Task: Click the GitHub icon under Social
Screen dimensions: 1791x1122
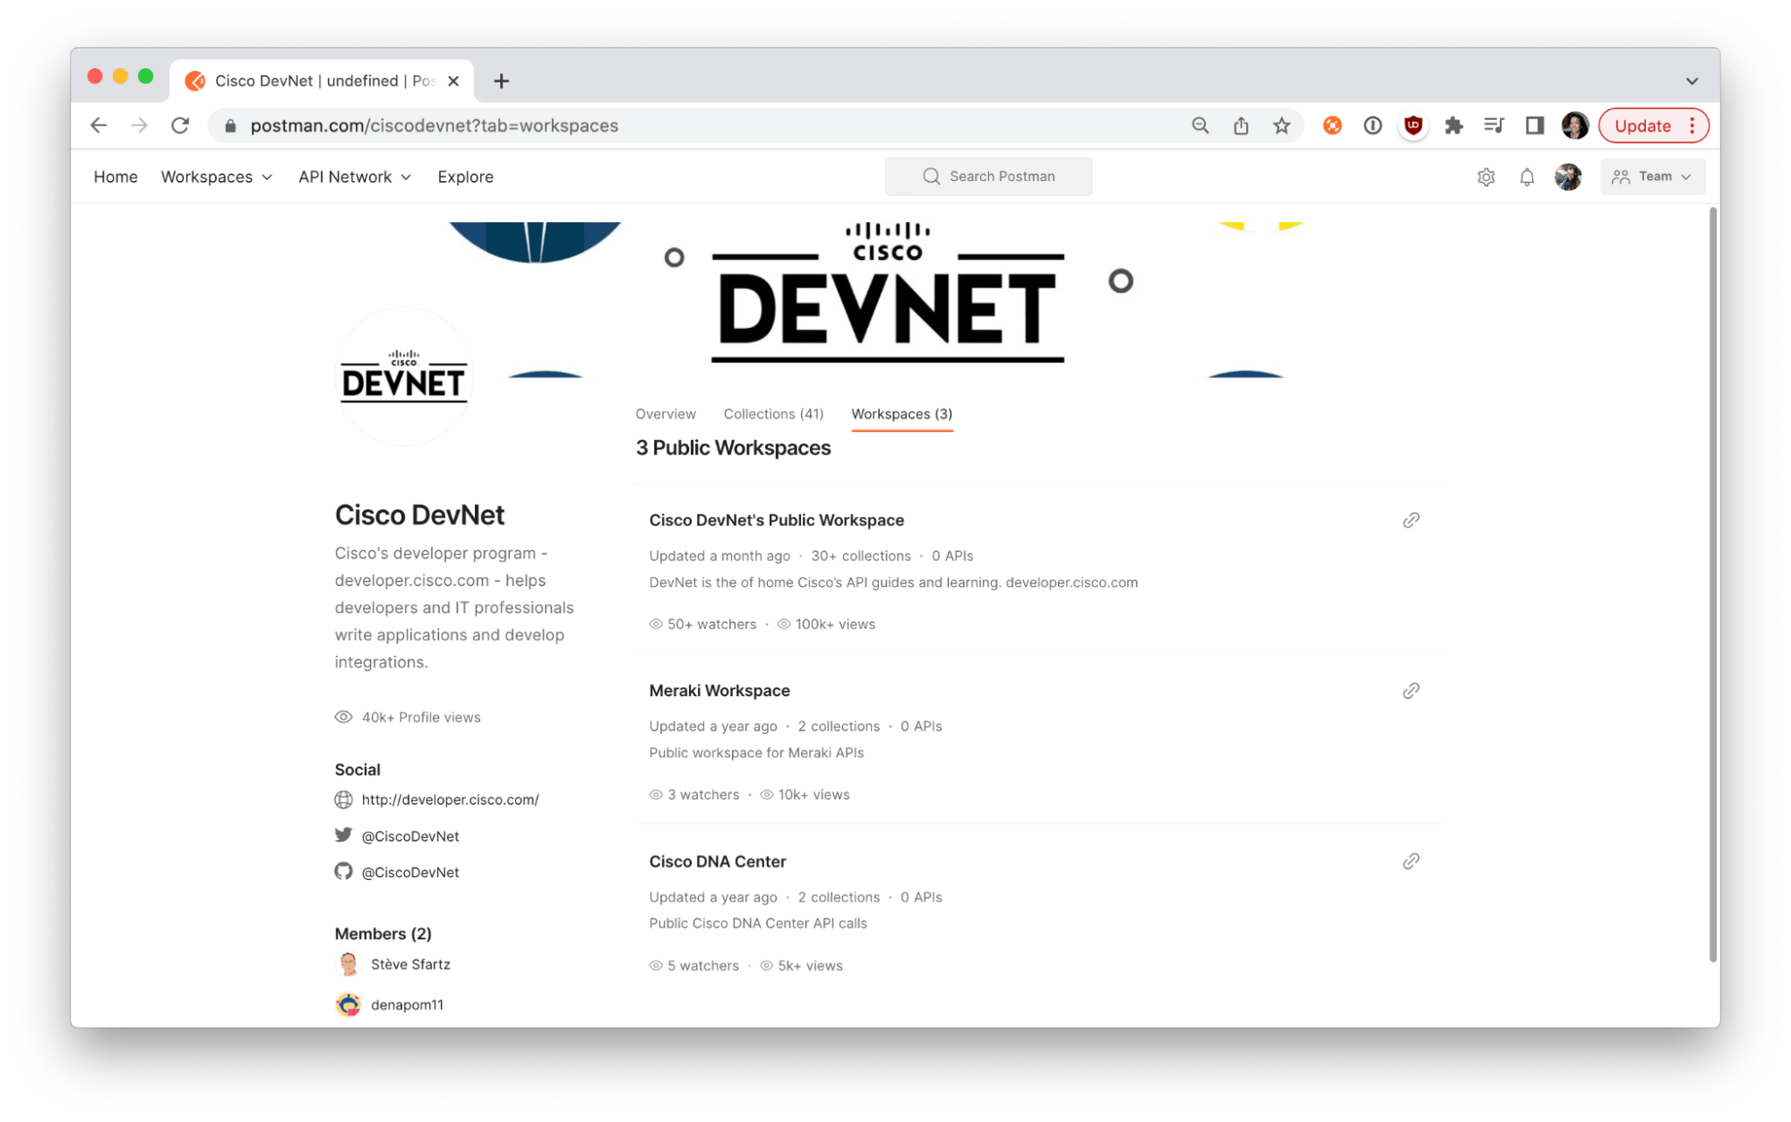Action: (x=343, y=871)
